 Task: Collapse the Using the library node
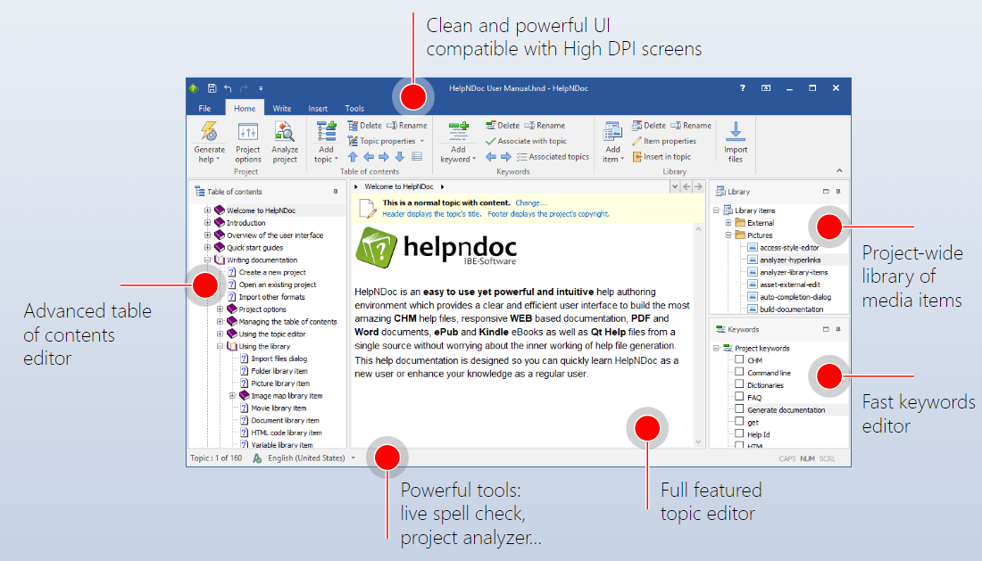click(220, 346)
